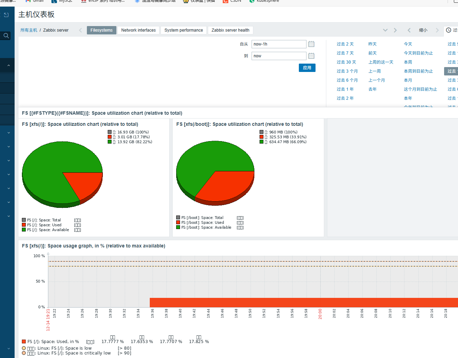
Task: Click green swatch beside 13.92 GB (82.22%)
Action: click(x=109, y=142)
